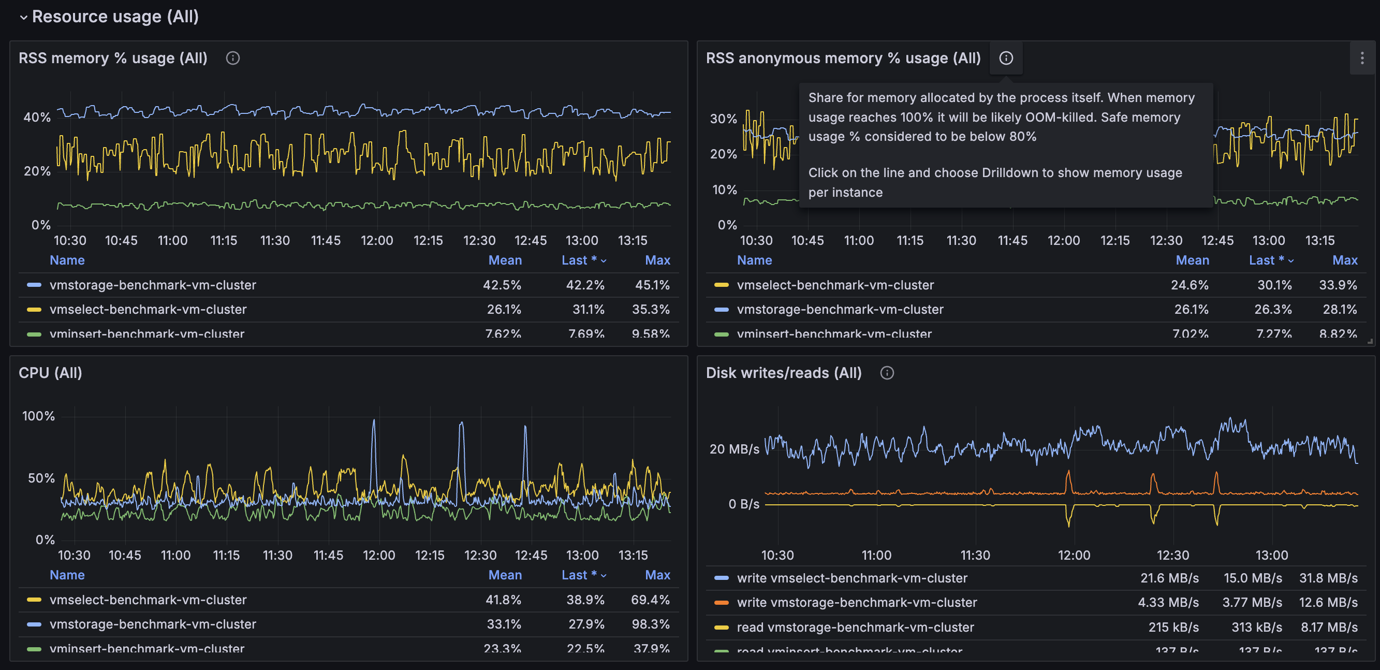Toggle vmstorage series in RSS memory legend
The height and width of the screenshot is (670, 1380).
[153, 285]
